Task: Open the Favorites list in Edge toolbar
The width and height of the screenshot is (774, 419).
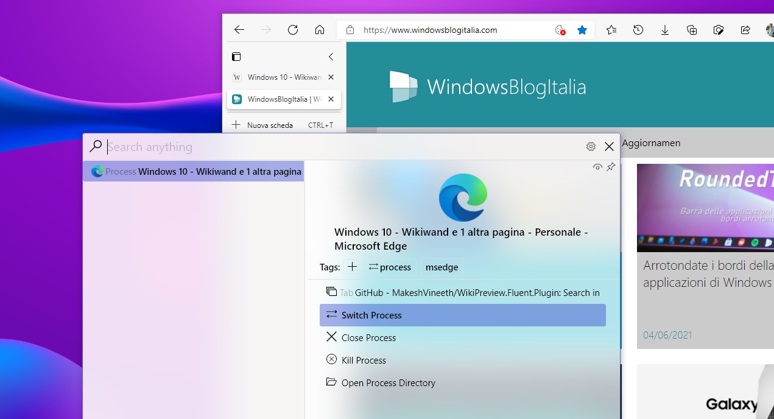Action: [611, 30]
